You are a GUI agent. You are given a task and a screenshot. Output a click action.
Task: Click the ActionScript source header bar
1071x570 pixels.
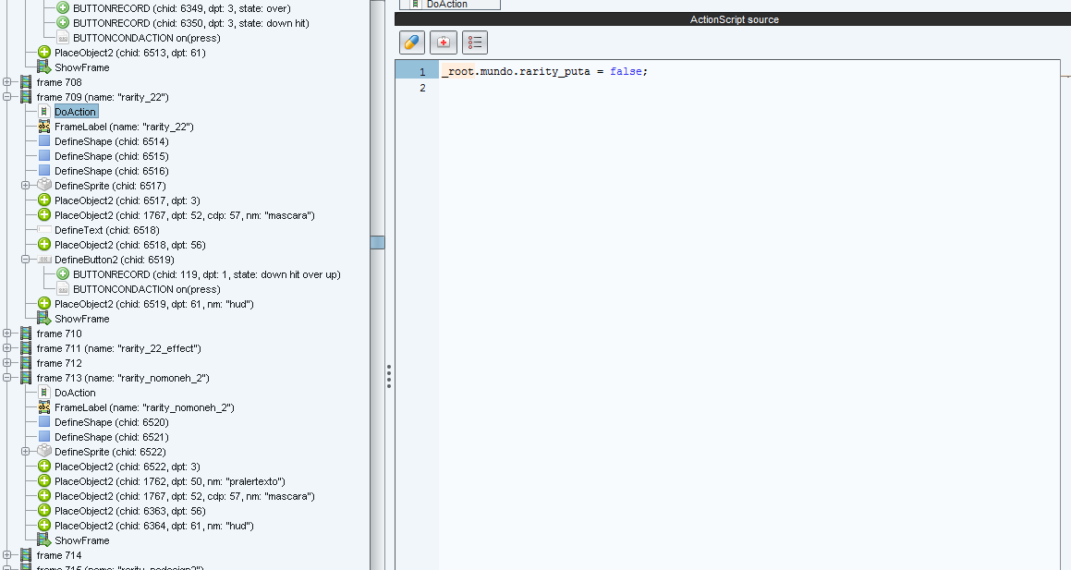pos(735,19)
